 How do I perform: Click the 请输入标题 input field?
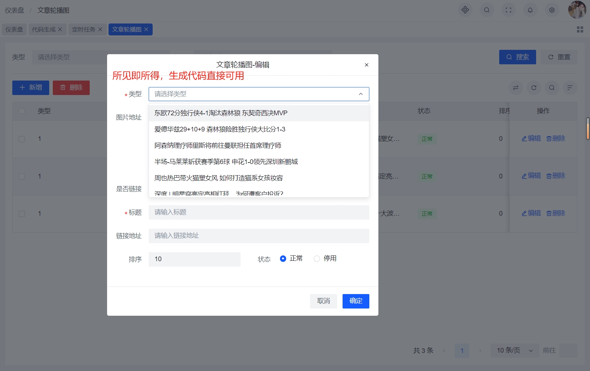click(x=259, y=212)
